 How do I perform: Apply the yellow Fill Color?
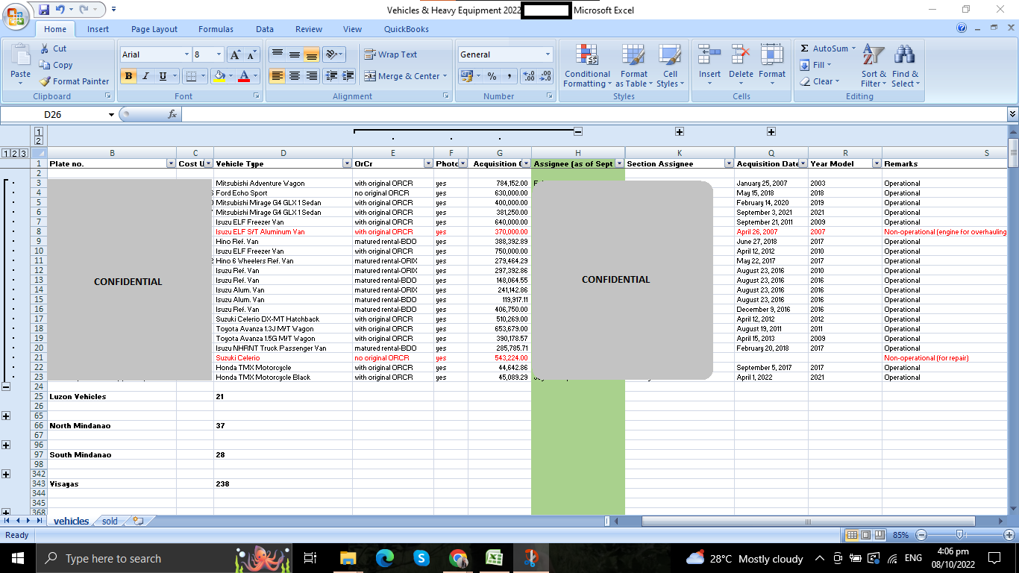(219, 76)
